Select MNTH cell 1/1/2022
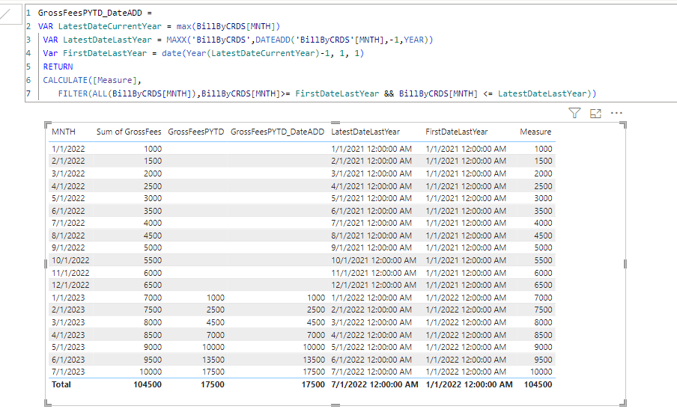The width and height of the screenshot is (677, 415). tap(68, 149)
